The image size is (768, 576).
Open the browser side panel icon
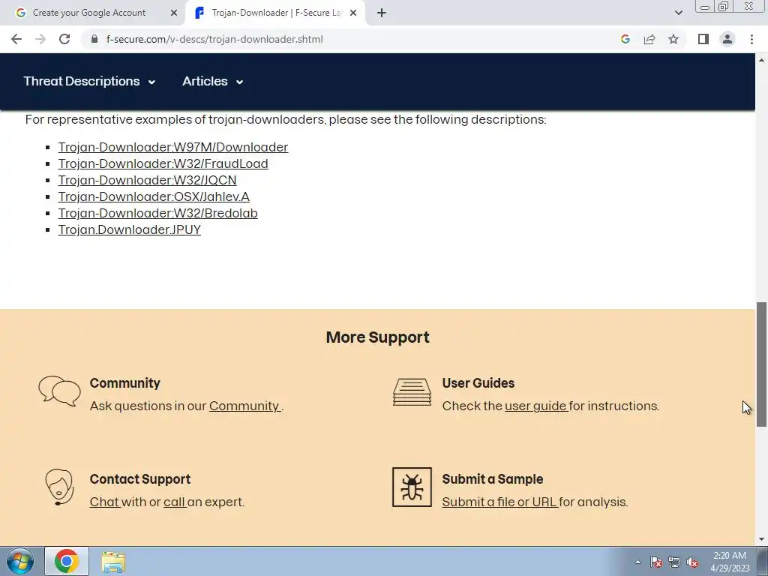coord(703,39)
